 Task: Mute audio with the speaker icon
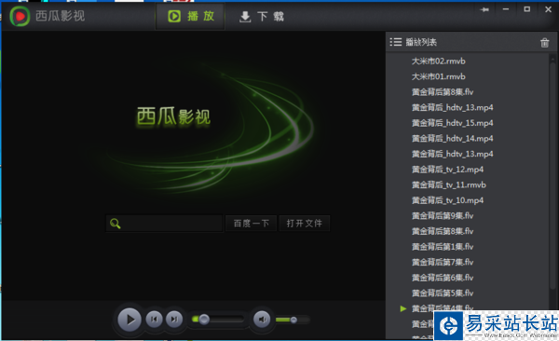click(x=262, y=320)
